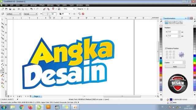Open the Arrange menu

pos(33,5)
